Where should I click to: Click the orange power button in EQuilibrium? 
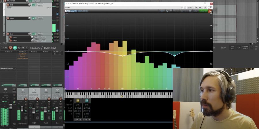[210, 11]
